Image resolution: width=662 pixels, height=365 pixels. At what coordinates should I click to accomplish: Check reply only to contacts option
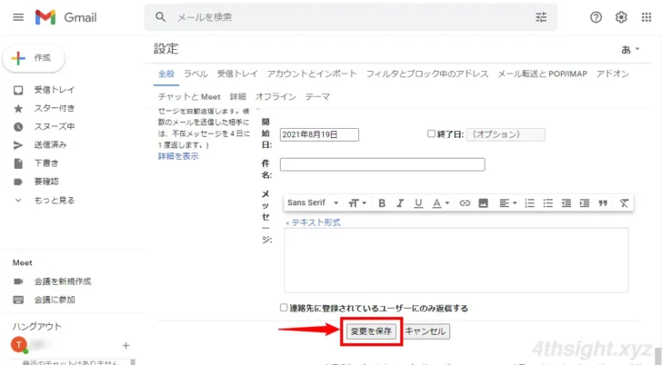click(x=284, y=308)
